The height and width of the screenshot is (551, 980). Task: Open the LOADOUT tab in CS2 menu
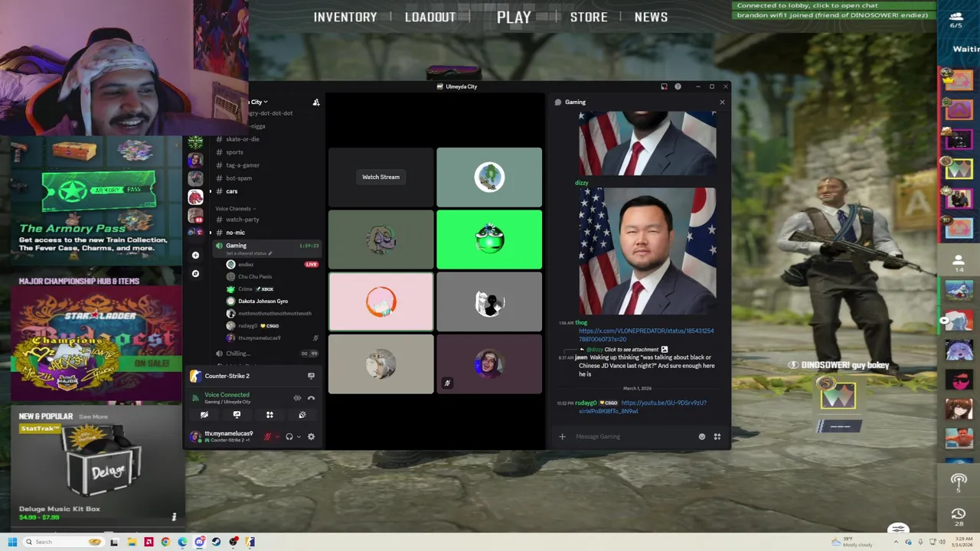430,17
